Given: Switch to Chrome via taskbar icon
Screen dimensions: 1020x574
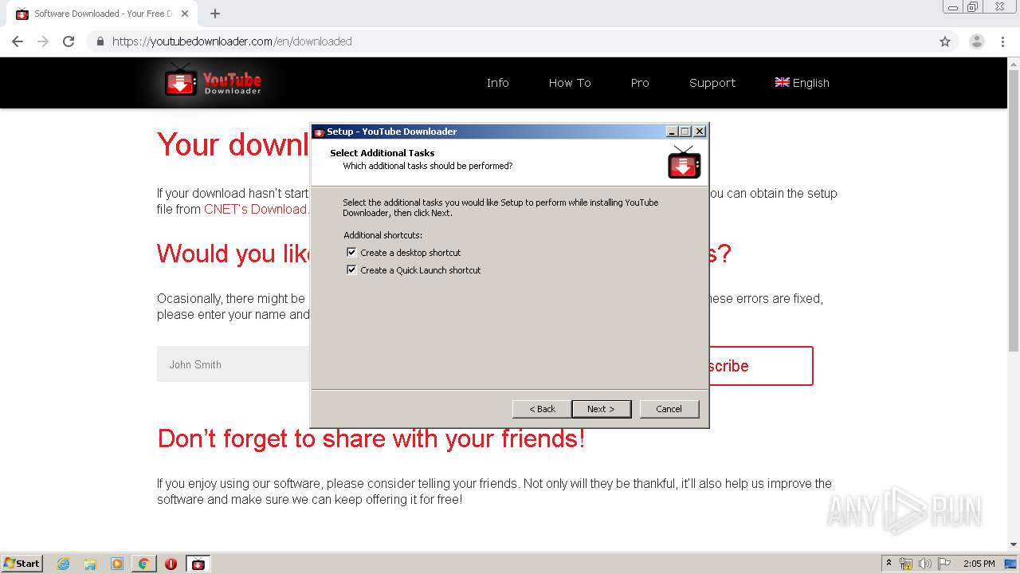Looking at the screenshot, I should (x=143, y=564).
